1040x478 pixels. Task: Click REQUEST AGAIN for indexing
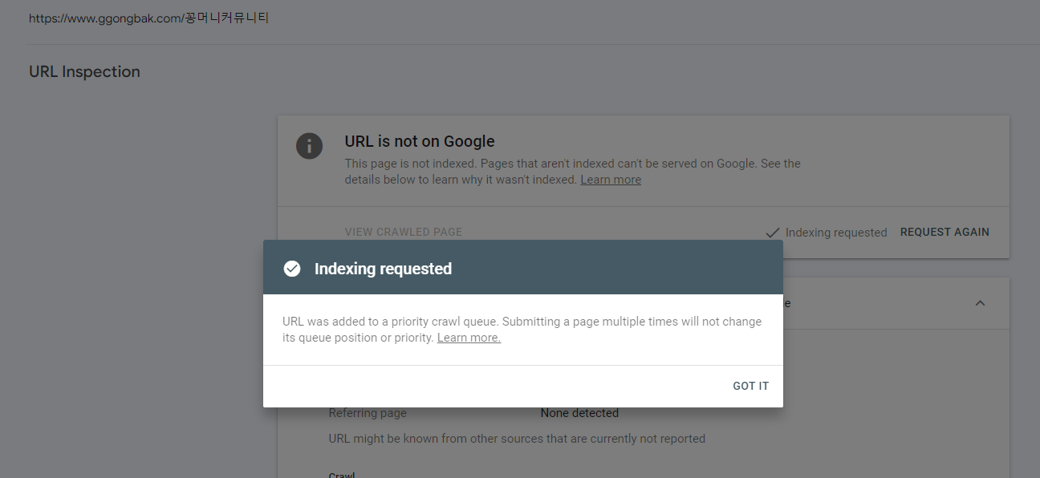[x=945, y=232]
